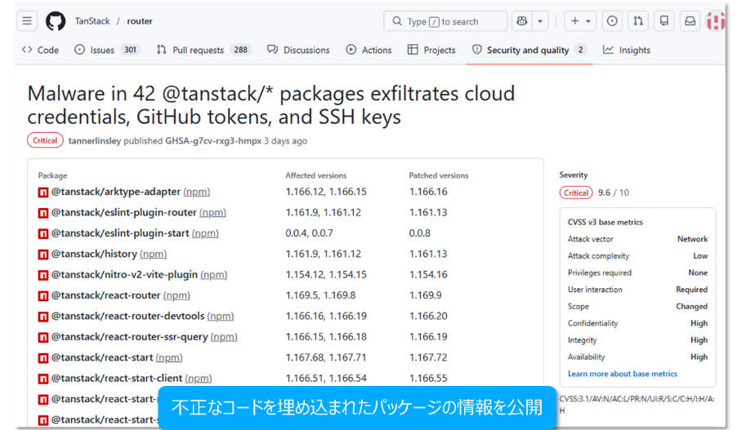Click advisory ID GHSA-g7cv-rxg3-hmpx
746x430 pixels.
point(213,140)
